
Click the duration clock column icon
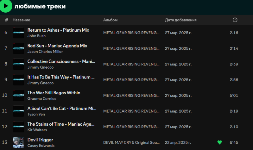point(235,20)
